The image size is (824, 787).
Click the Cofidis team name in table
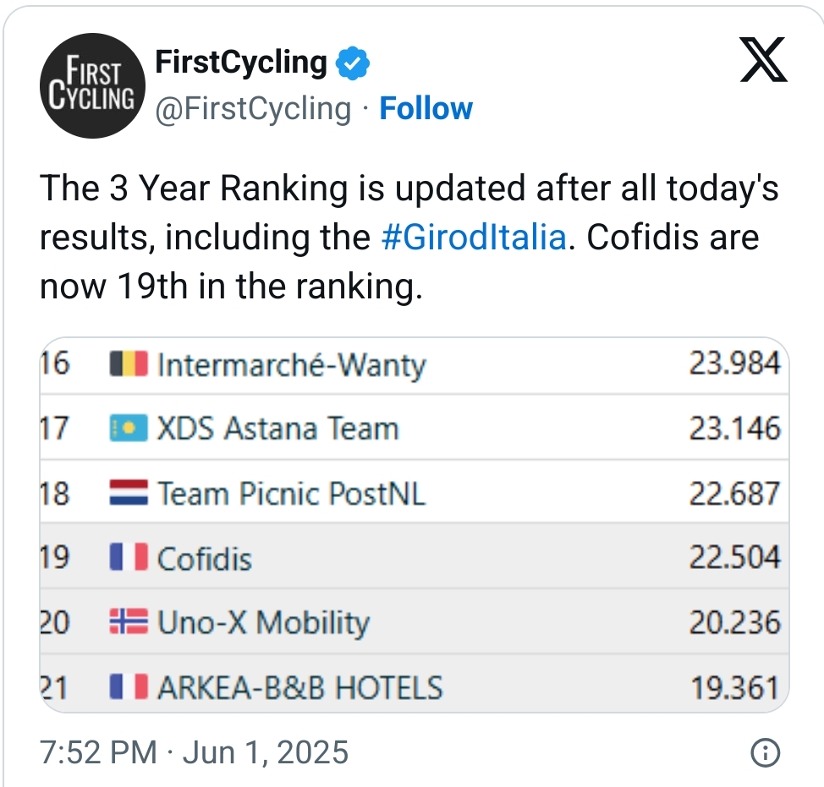click(205, 559)
